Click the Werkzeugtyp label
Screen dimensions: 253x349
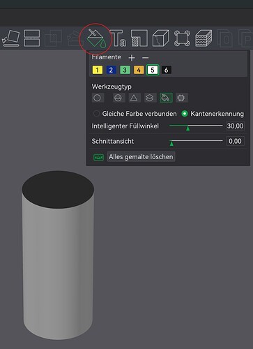(112, 87)
